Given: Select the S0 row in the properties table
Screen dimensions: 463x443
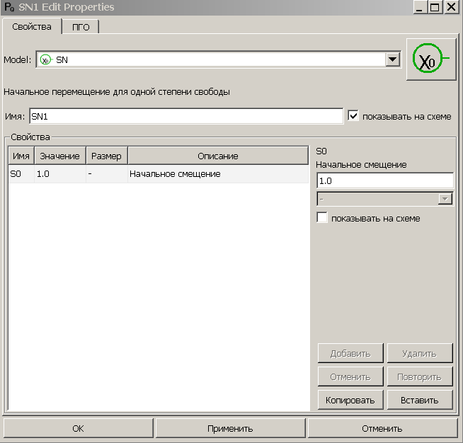Looking at the screenshot, I should (x=159, y=174).
